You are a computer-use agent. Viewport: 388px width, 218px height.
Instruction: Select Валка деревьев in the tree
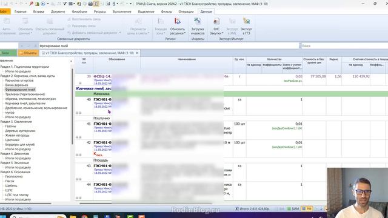click(x=16, y=85)
